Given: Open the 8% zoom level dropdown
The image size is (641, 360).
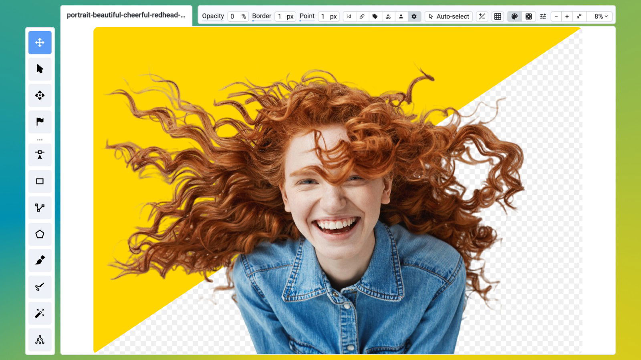Looking at the screenshot, I should [601, 16].
